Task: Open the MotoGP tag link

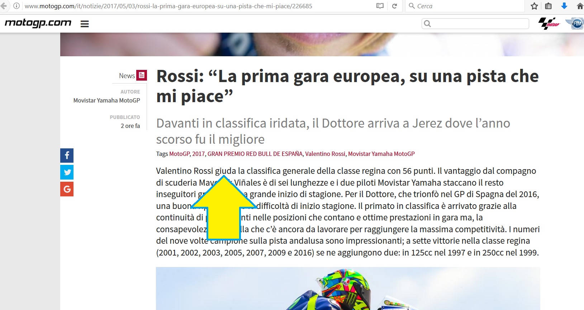Action: point(179,154)
